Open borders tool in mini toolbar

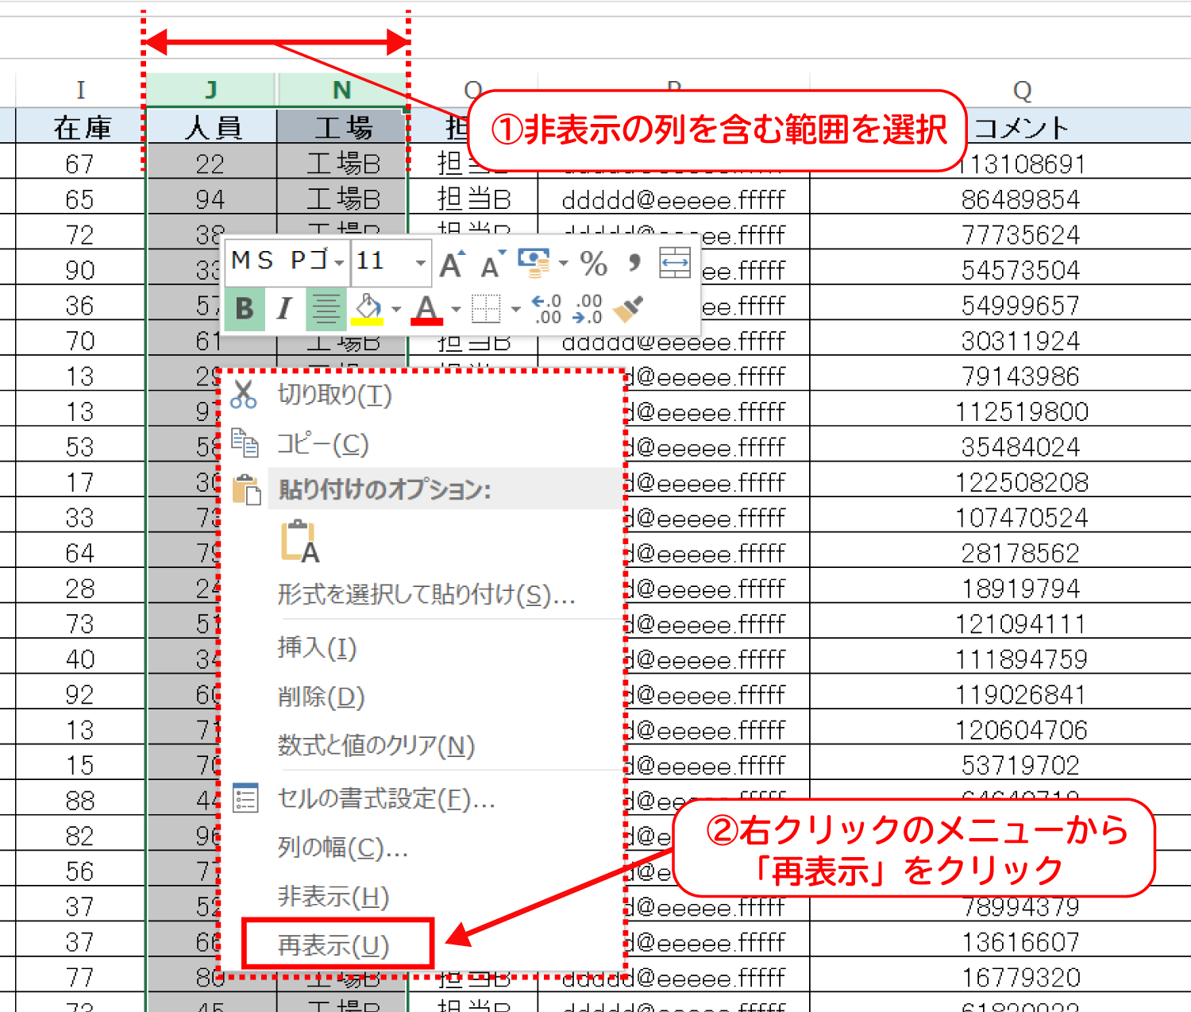pos(486,308)
